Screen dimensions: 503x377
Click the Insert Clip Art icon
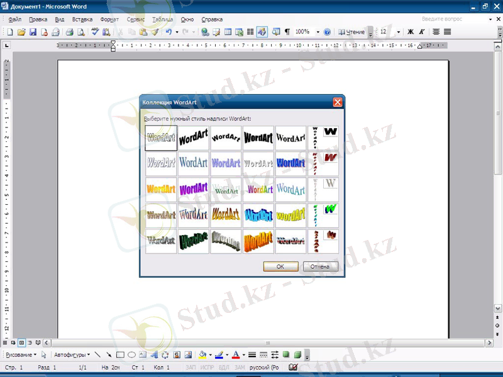click(177, 353)
